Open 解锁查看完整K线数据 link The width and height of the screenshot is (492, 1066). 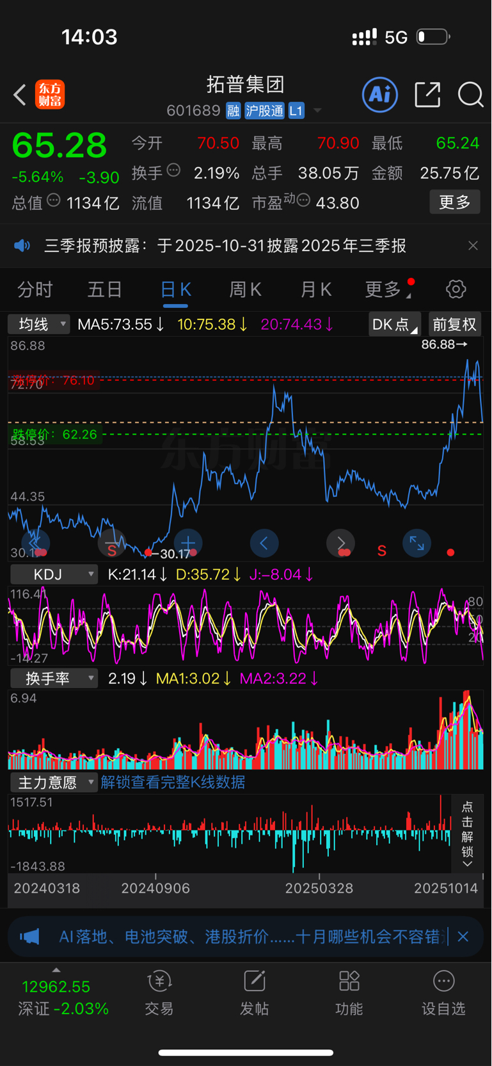[173, 782]
